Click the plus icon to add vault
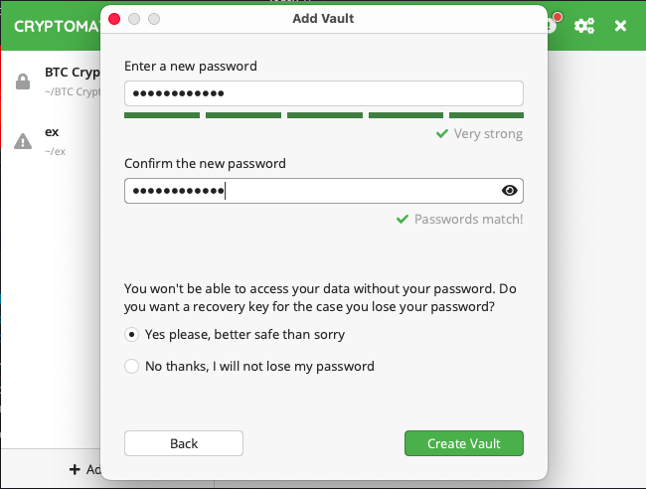Viewport: 646px width, 489px height. [x=75, y=469]
